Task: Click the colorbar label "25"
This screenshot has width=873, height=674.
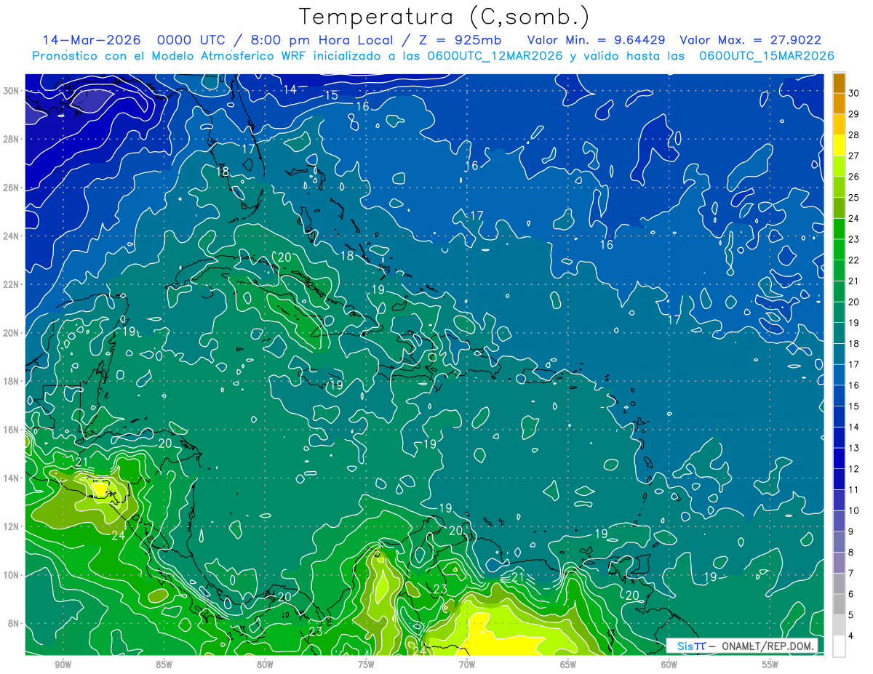Action: tap(854, 198)
